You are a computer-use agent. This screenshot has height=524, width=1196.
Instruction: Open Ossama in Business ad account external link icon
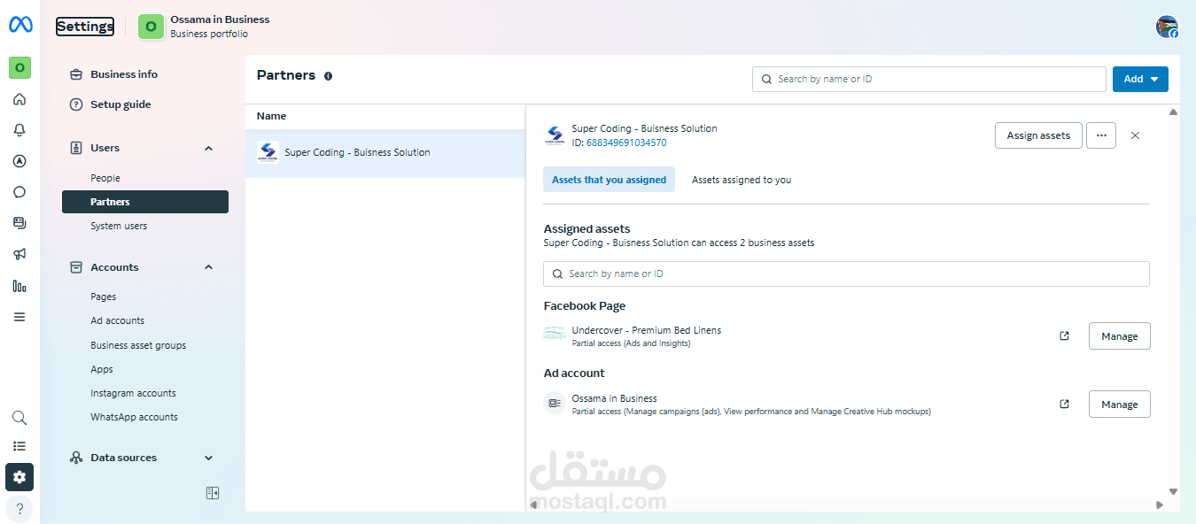1065,404
